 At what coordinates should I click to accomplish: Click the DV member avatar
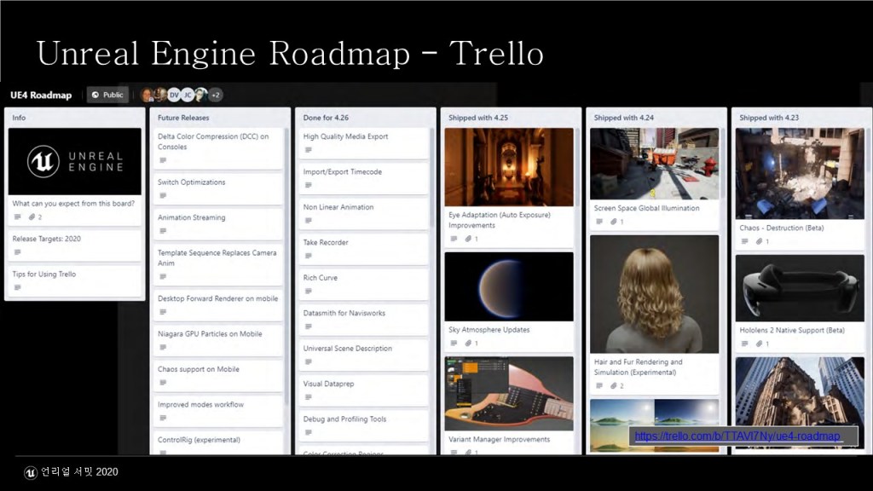tap(174, 95)
